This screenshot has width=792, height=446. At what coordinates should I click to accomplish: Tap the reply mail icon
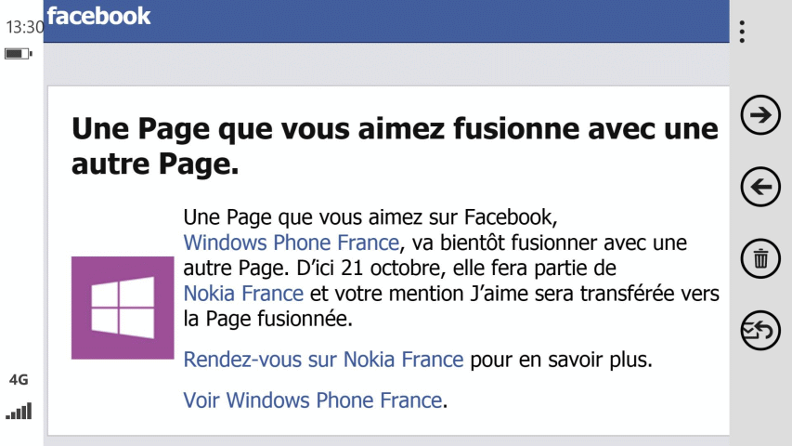click(760, 330)
